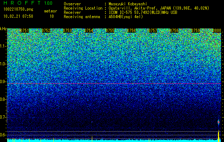The width and height of the screenshot is (224, 142).
Task: Click the ICOM IC-575 receiver description
Action: click(x=143, y=12)
